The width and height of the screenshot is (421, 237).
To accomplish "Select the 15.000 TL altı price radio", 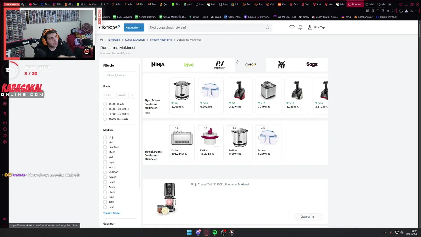I will click(x=105, y=104).
